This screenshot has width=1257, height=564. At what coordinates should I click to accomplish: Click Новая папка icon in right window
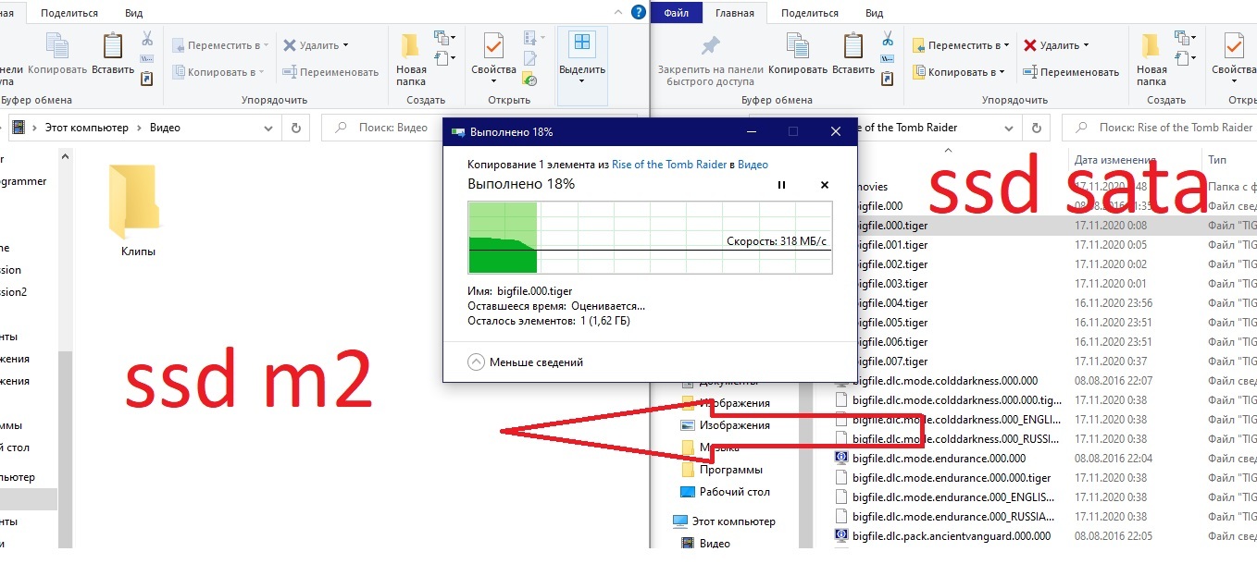1151,46
